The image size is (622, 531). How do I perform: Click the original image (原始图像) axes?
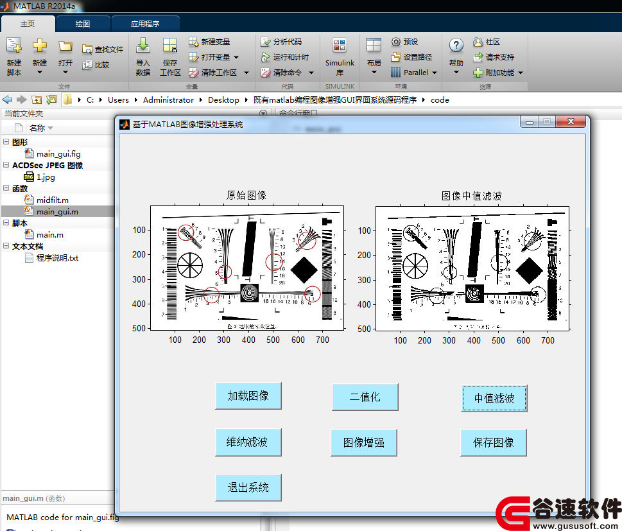click(x=247, y=268)
